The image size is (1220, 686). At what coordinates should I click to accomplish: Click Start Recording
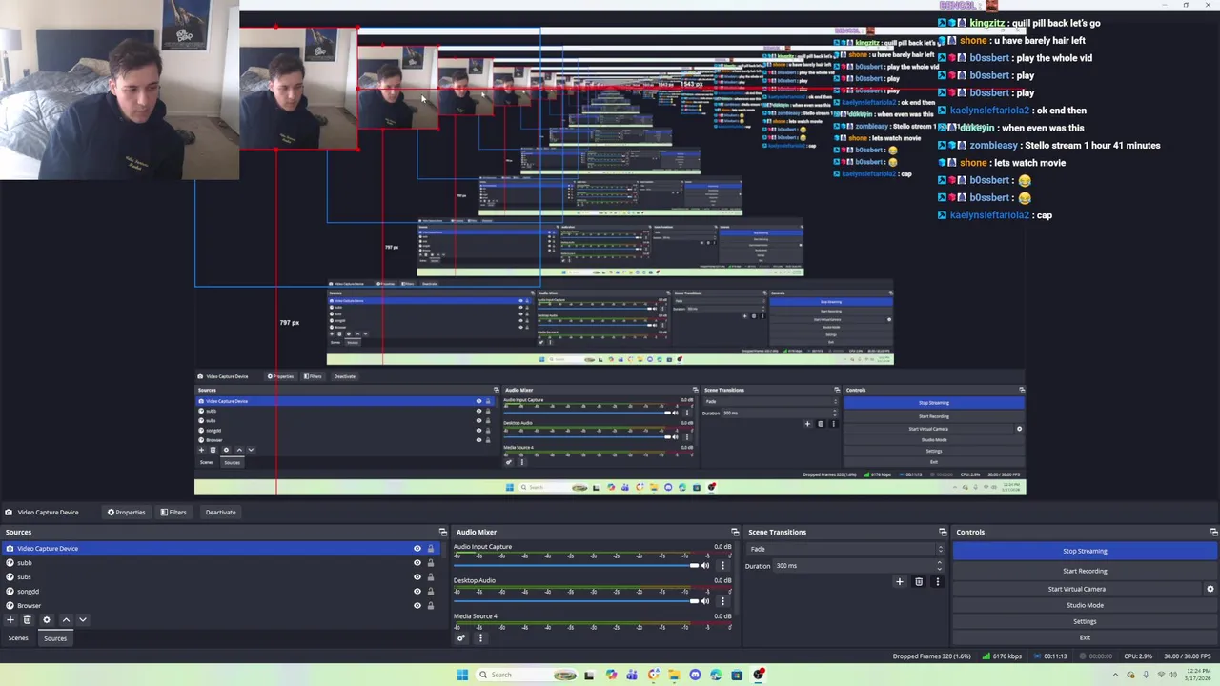[1085, 571]
